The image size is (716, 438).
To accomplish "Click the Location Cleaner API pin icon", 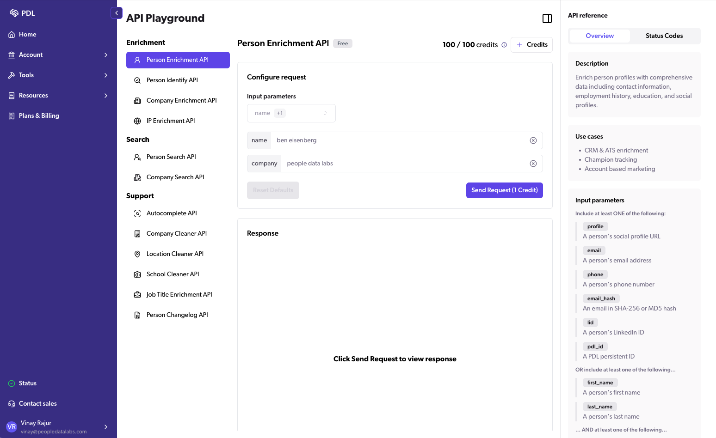I will click(137, 254).
